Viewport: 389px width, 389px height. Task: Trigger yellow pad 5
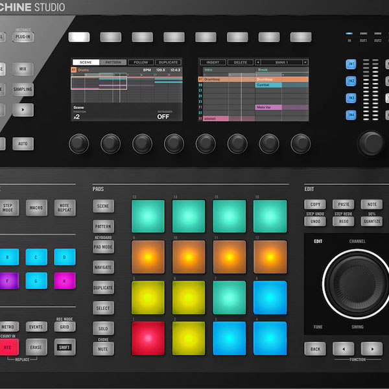tap(148, 298)
